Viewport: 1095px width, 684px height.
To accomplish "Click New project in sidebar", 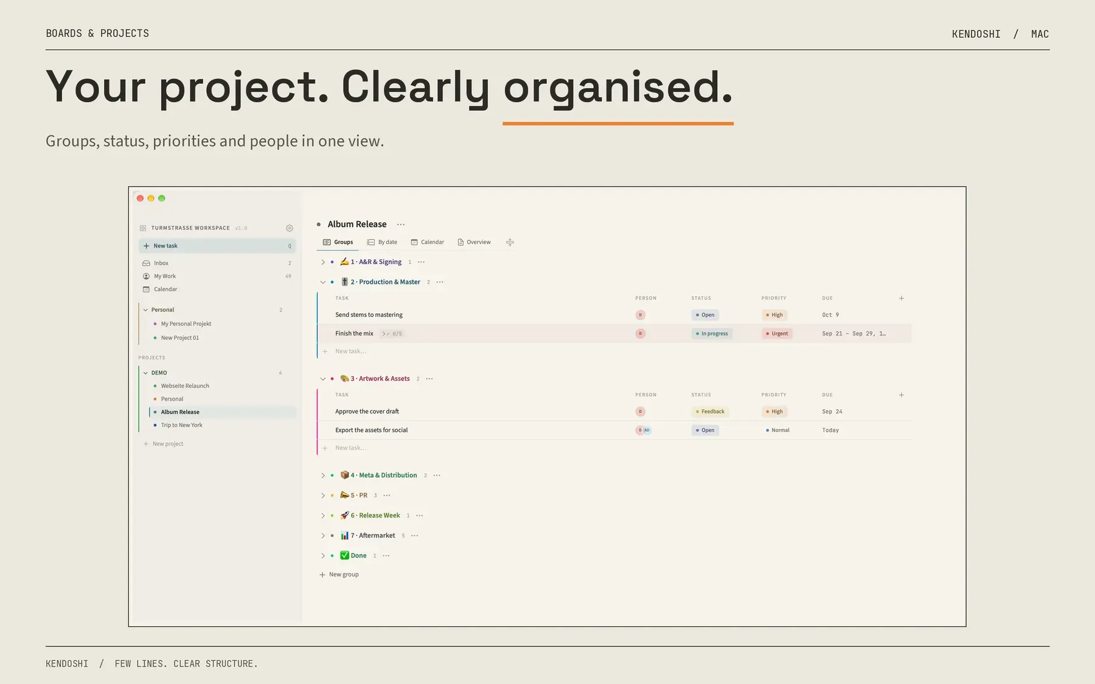I will click(x=163, y=444).
